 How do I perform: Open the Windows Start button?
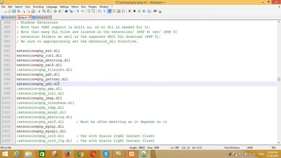pos(5,154)
